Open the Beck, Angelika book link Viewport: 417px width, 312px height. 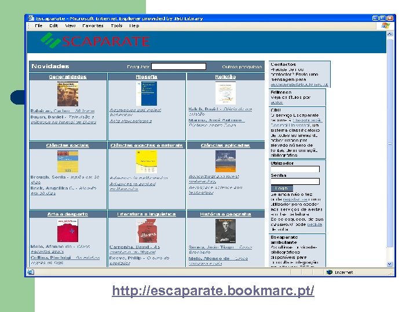tap(63, 191)
